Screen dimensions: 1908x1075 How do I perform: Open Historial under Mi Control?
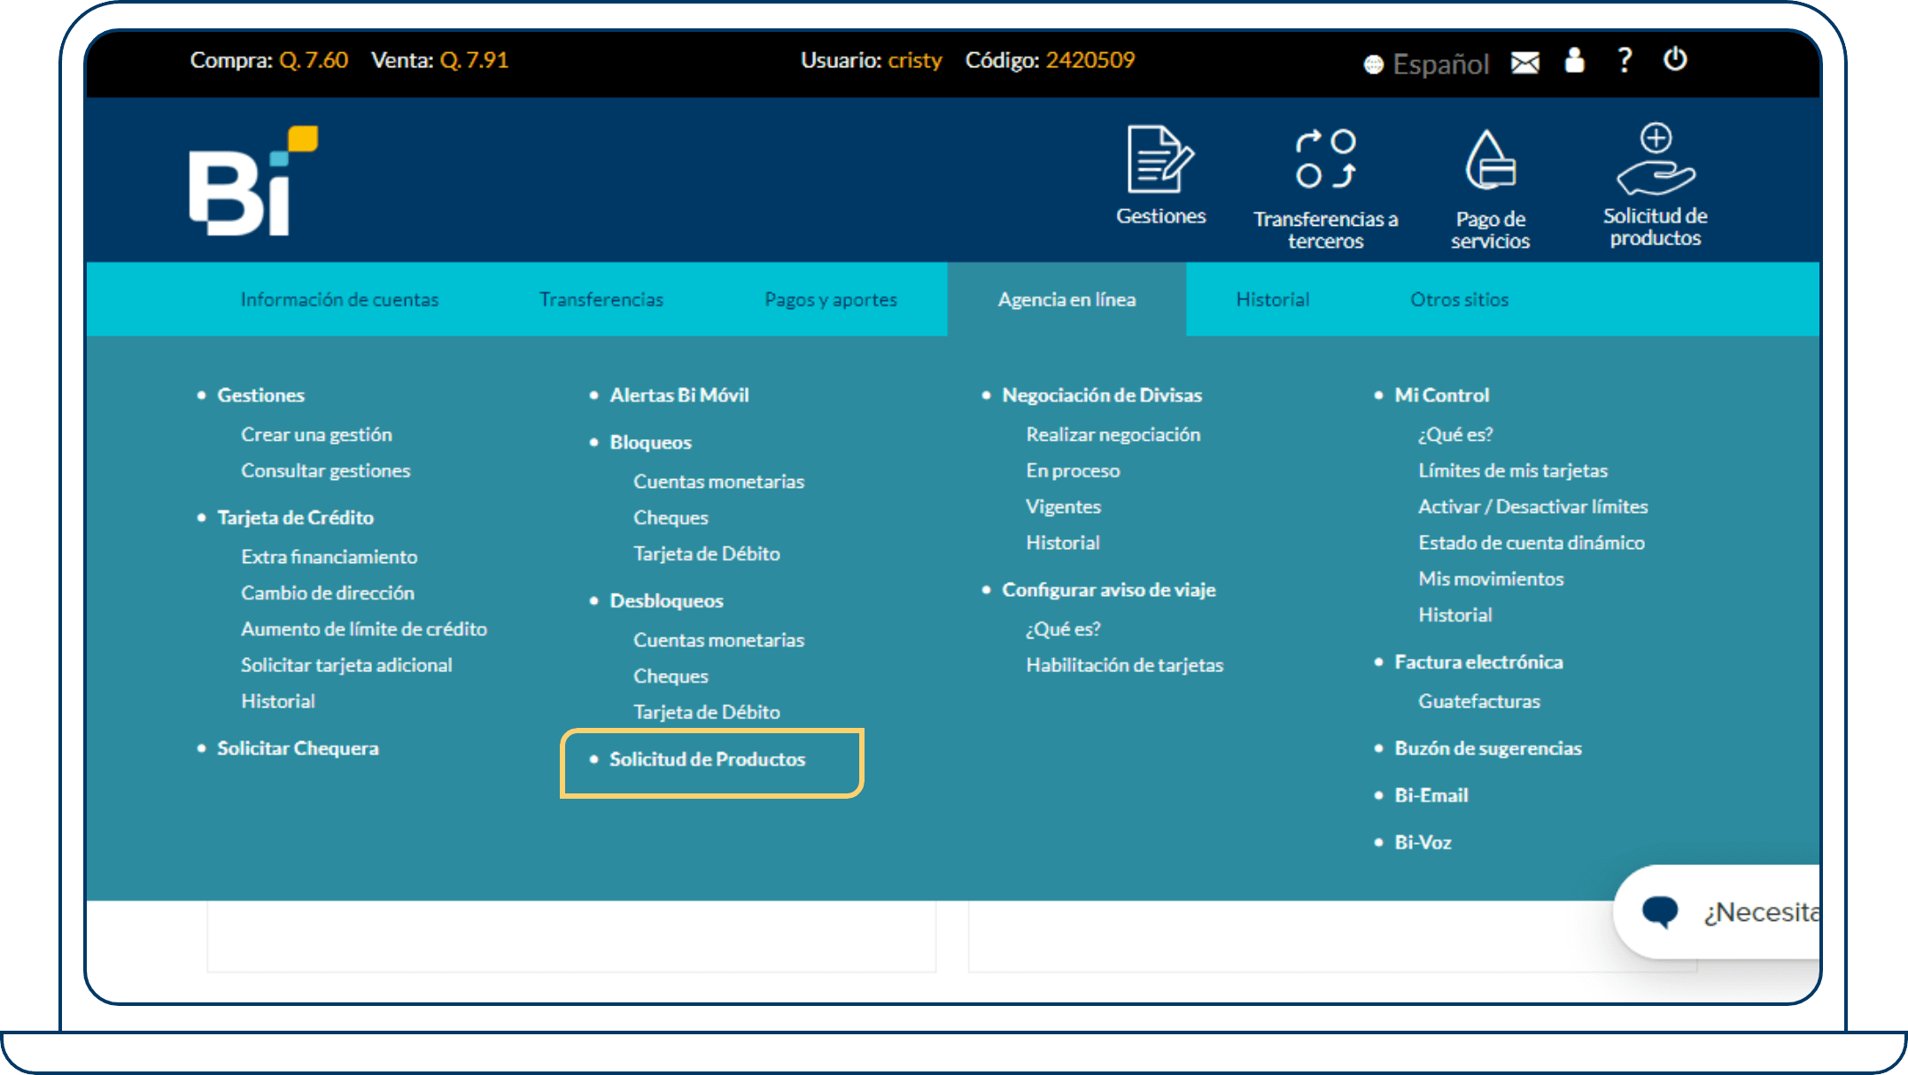(1454, 615)
